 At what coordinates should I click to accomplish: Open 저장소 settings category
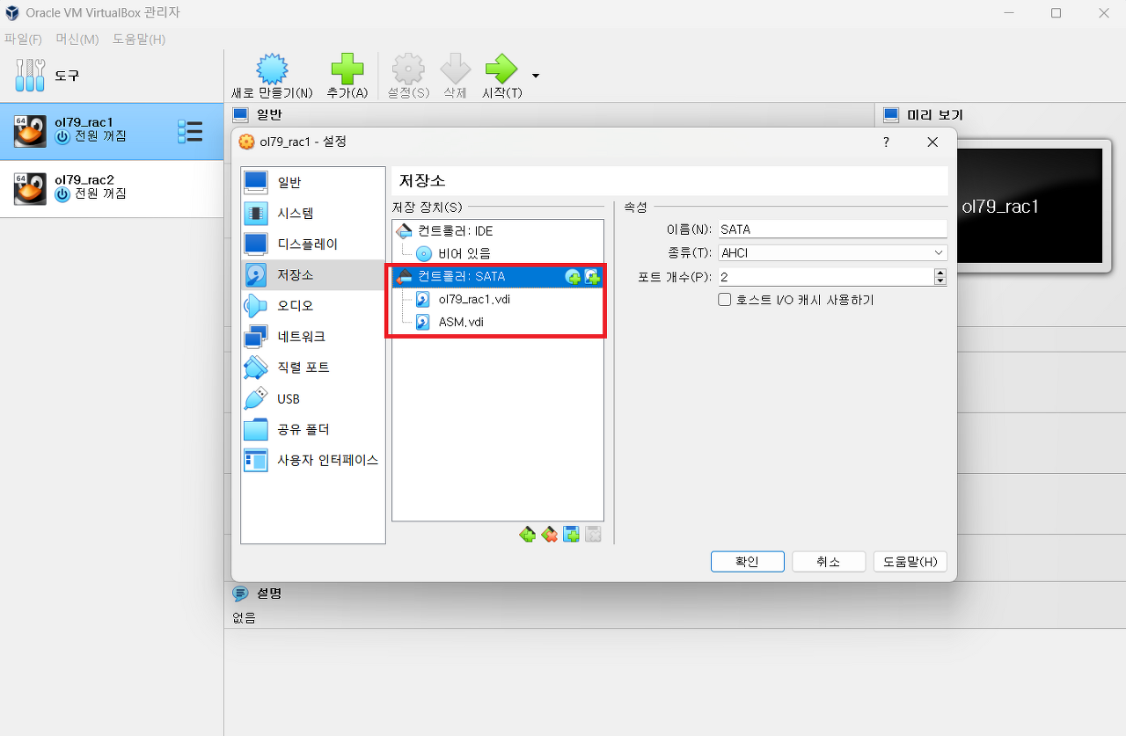(313, 275)
